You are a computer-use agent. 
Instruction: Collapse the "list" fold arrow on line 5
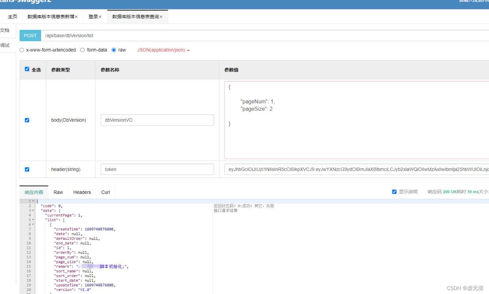[x=33, y=220]
